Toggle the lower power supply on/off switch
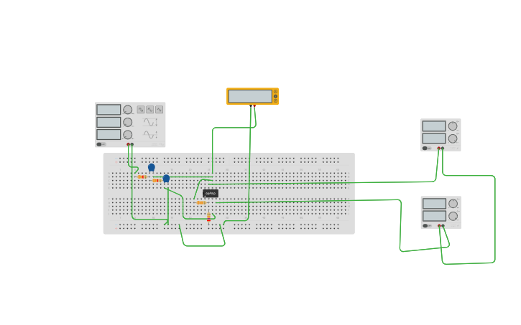The image size is (521, 325). tap(427, 226)
